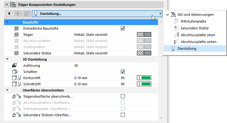The width and height of the screenshot is (227, 123).
Task: Click the Trittstufenplatte Oberfläche checkbox
Action: pyautogui.click(x=123, y=108)
